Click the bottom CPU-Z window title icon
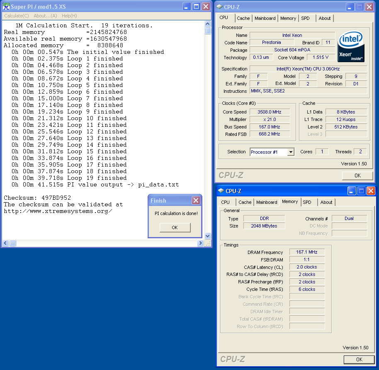The width and height of the screenshot is (379, 370). [221, 191]
